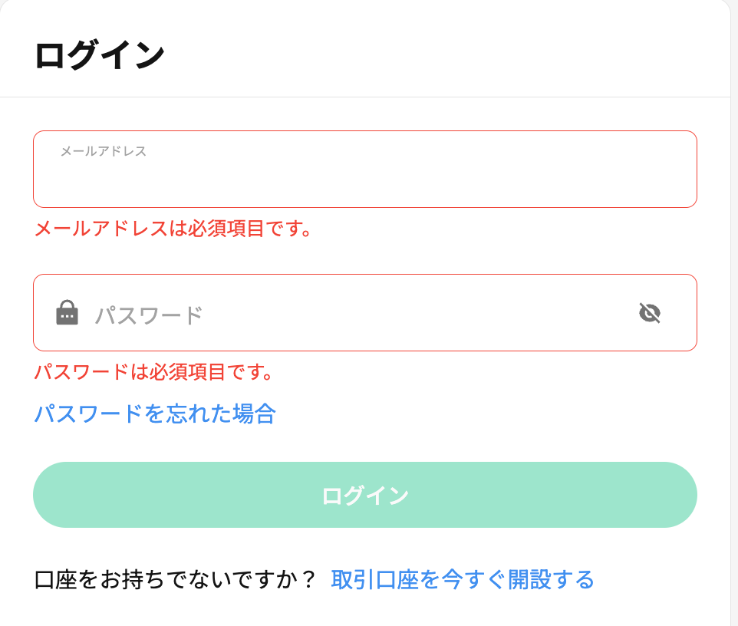The width and height of the screenshot is (738, 626).
Task: Click the divider line under ログイン heading
Action: (364, 97)
